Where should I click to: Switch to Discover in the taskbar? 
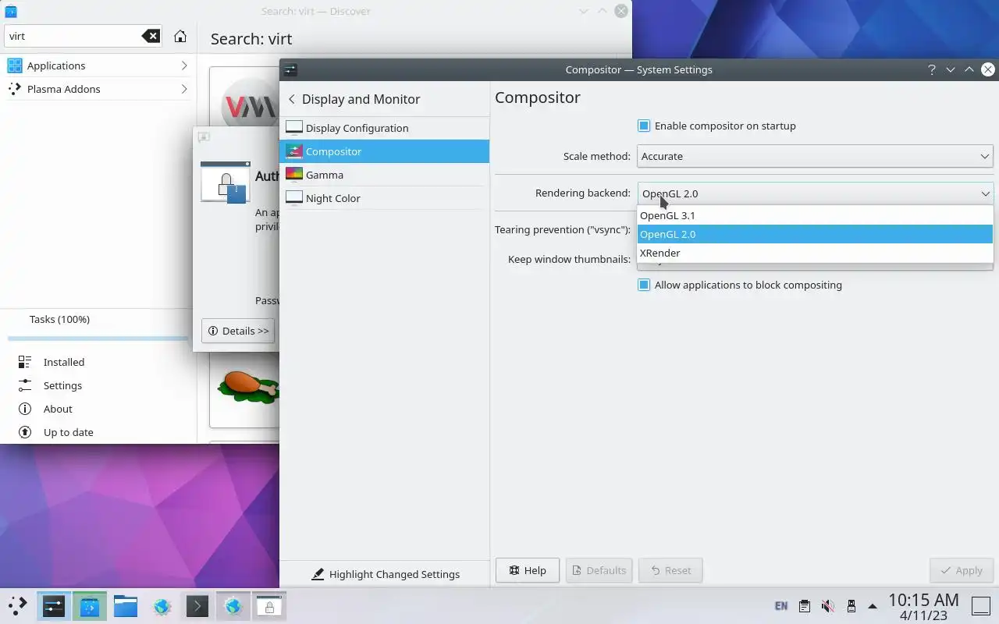[90, 605]
